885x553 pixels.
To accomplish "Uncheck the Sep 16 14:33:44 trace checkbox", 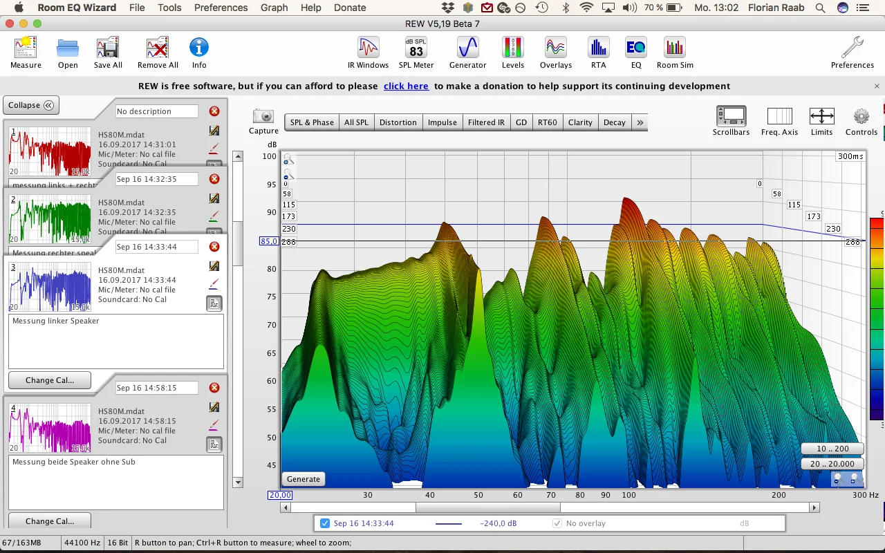I will pyautogui.click(x=325, y=523).
